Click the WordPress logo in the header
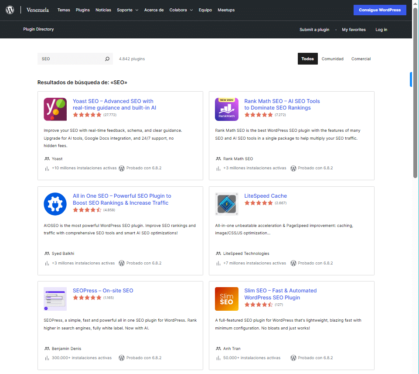 coord(10,10)
